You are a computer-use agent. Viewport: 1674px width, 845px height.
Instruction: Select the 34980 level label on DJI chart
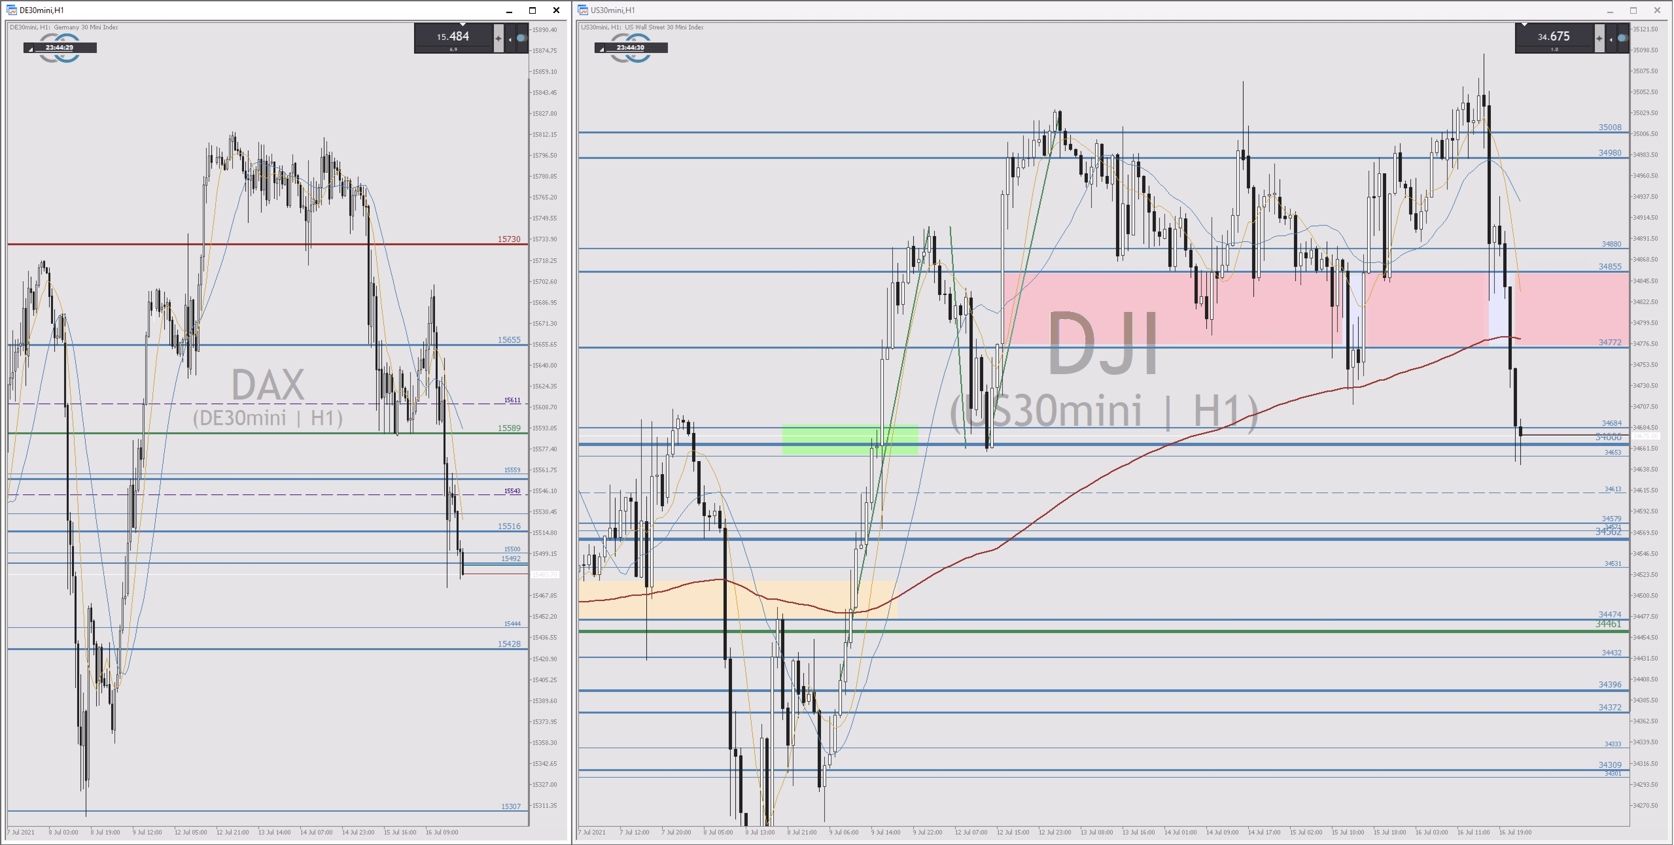1610,153
